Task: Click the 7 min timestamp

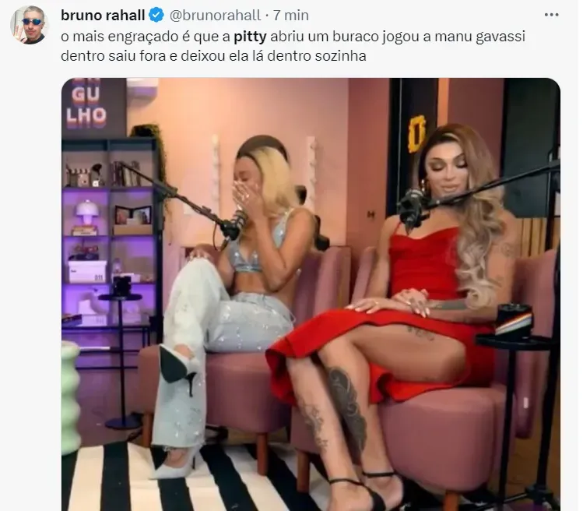Action: click(291, 16)
